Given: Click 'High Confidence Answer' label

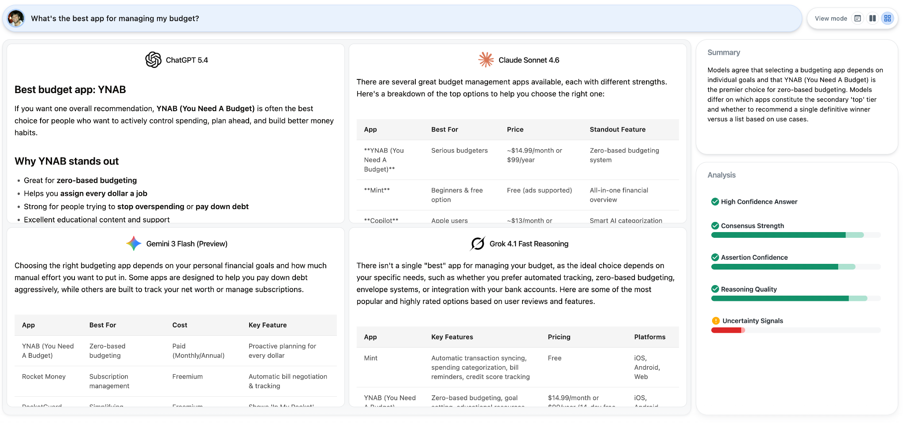Looking at the screenshot, I should [759, 202].
